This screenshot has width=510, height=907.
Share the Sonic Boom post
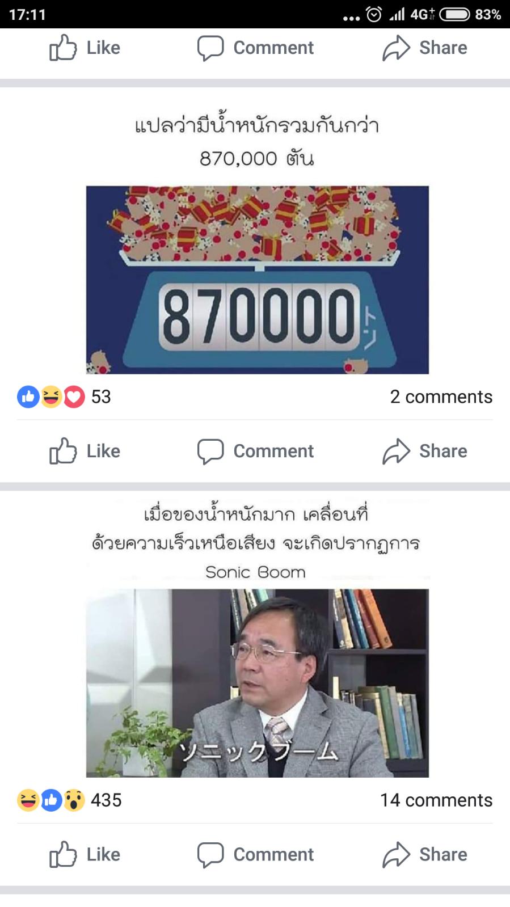click(x=425, y=854)
